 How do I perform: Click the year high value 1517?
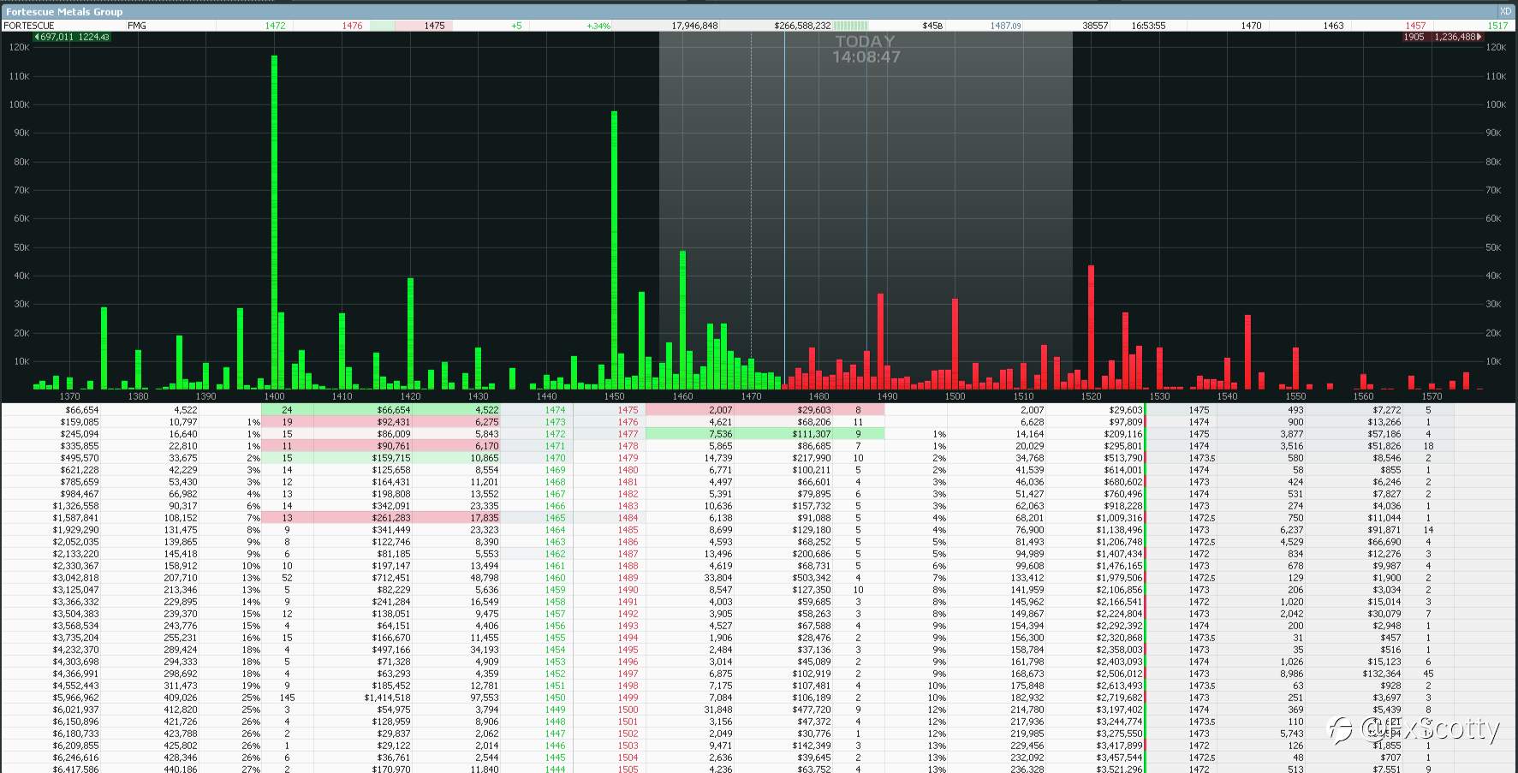tap(1497, 26)
